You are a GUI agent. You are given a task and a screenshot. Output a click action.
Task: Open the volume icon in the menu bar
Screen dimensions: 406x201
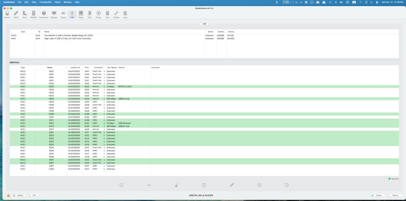[341, 2]
